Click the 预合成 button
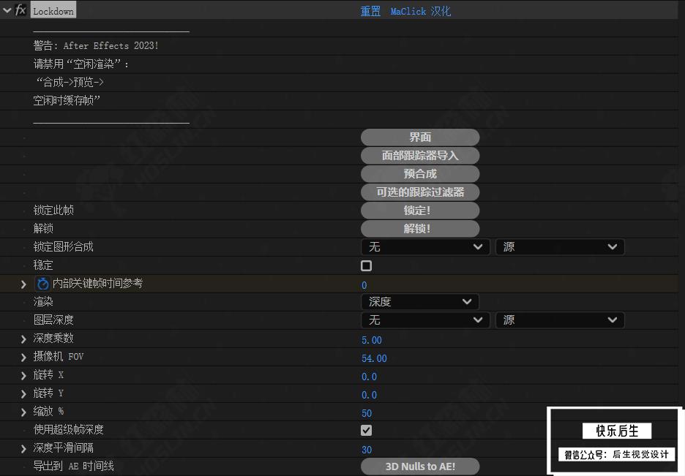The width and height of the screenshot is (685, 476). [x=420, y=173]
